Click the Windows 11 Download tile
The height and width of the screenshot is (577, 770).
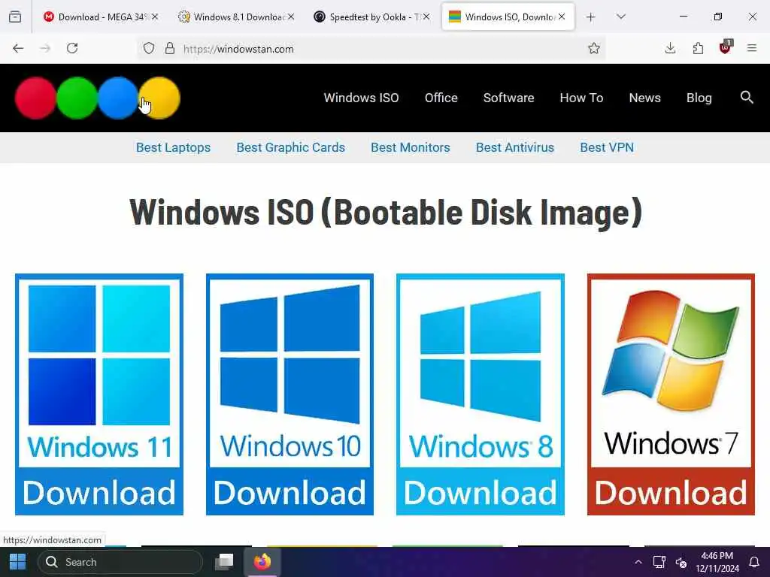[x=99, y=394]
